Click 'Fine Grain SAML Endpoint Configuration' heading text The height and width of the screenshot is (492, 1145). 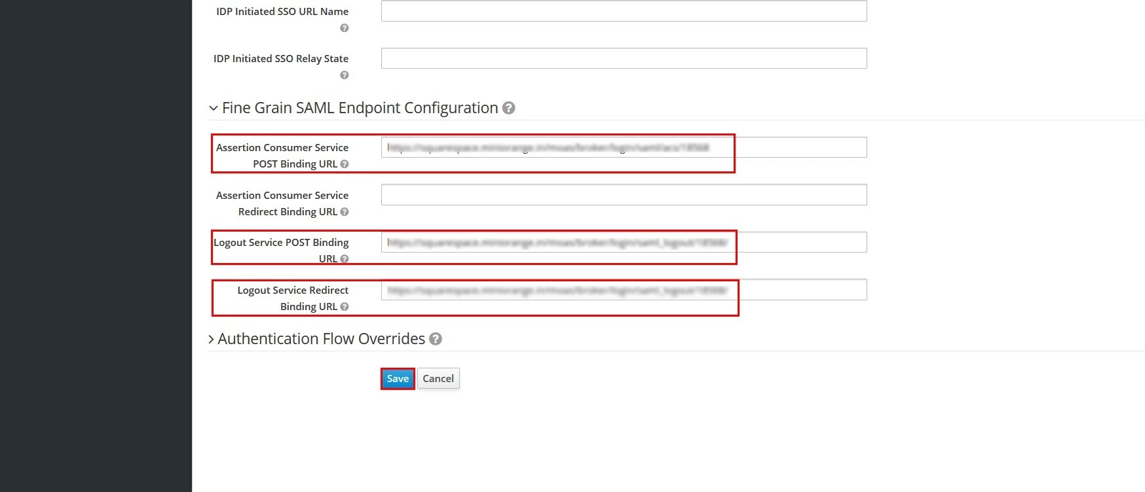click(360, 108)
